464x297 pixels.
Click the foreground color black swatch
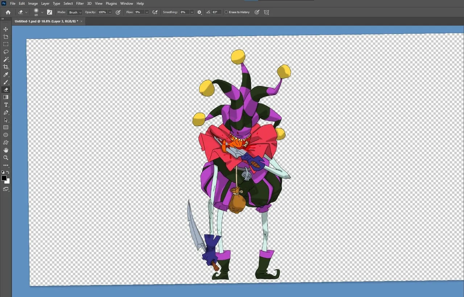tap(4, 178)
